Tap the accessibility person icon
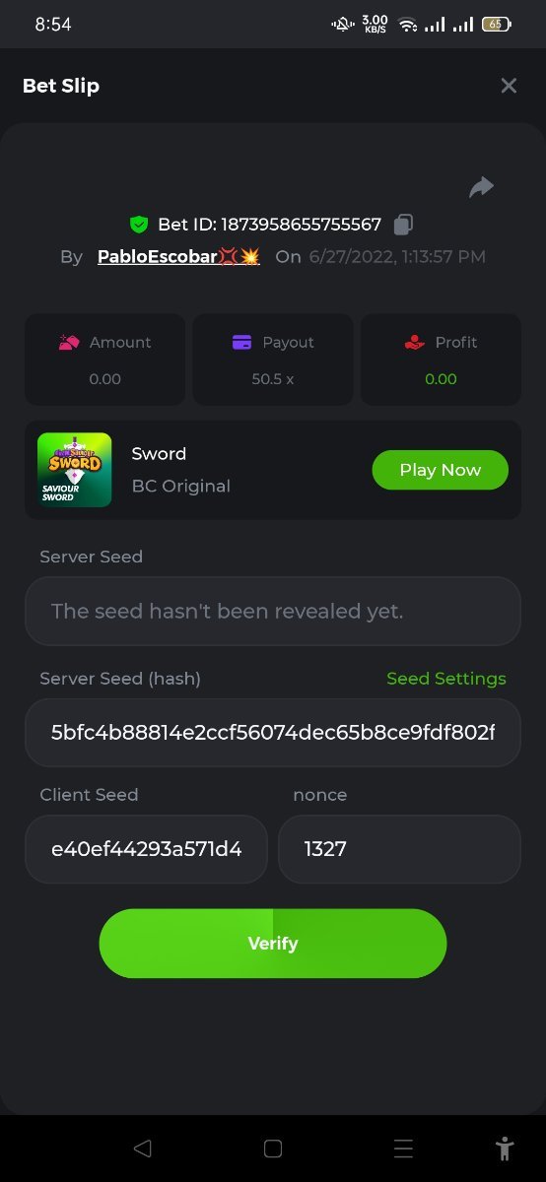The height and width of the screenshot is (1182, 546). click(x=505, y=1148)
